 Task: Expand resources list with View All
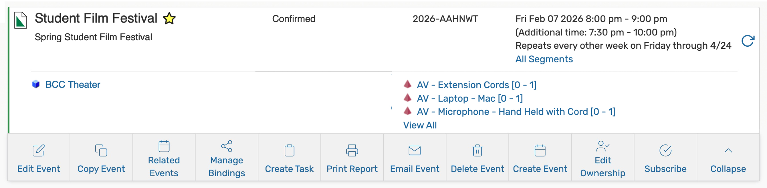tap(419, 125)
